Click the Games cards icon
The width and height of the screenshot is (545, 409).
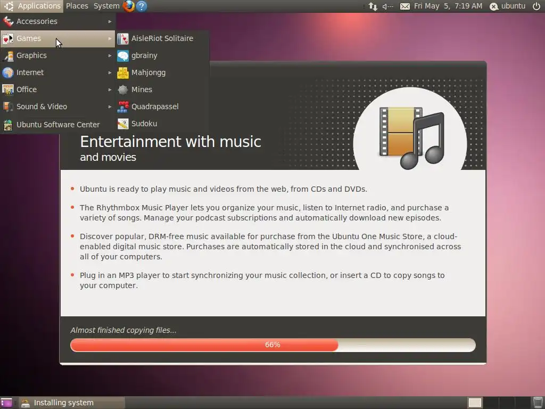pos(8,38)
